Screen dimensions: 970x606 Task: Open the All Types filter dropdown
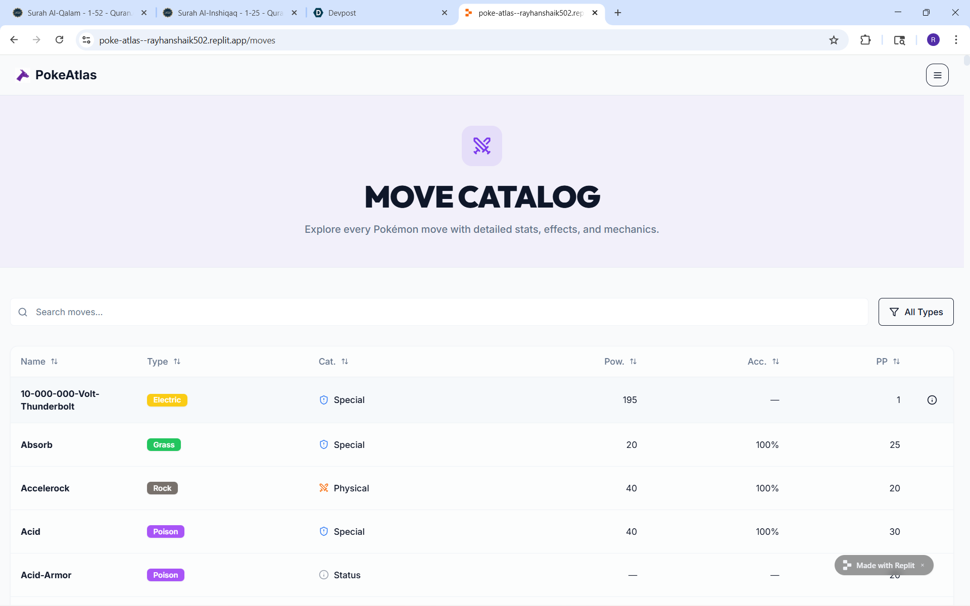coord(915,312)
